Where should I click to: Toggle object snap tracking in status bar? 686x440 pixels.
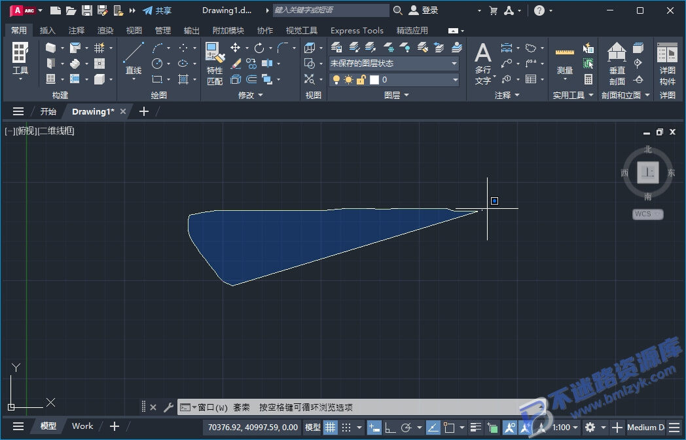tap(433, 427)
